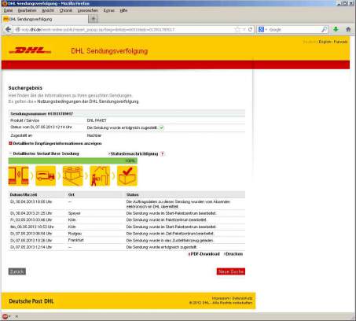The width and height of the screenshot is (356, 321).
Task: Click the PDF-Download link
Action: 204,254
